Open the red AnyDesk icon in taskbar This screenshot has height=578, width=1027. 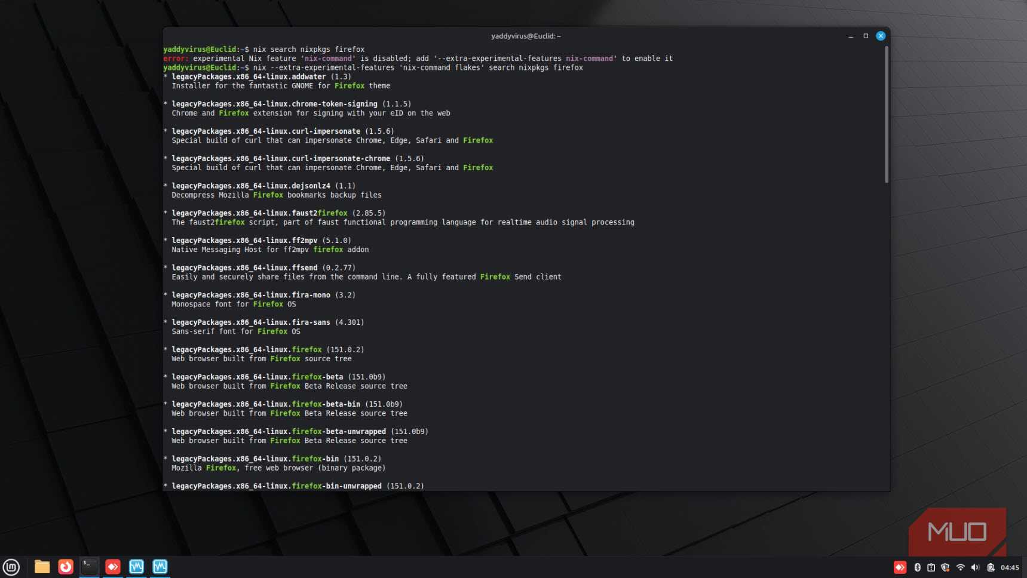pos(113,567)
